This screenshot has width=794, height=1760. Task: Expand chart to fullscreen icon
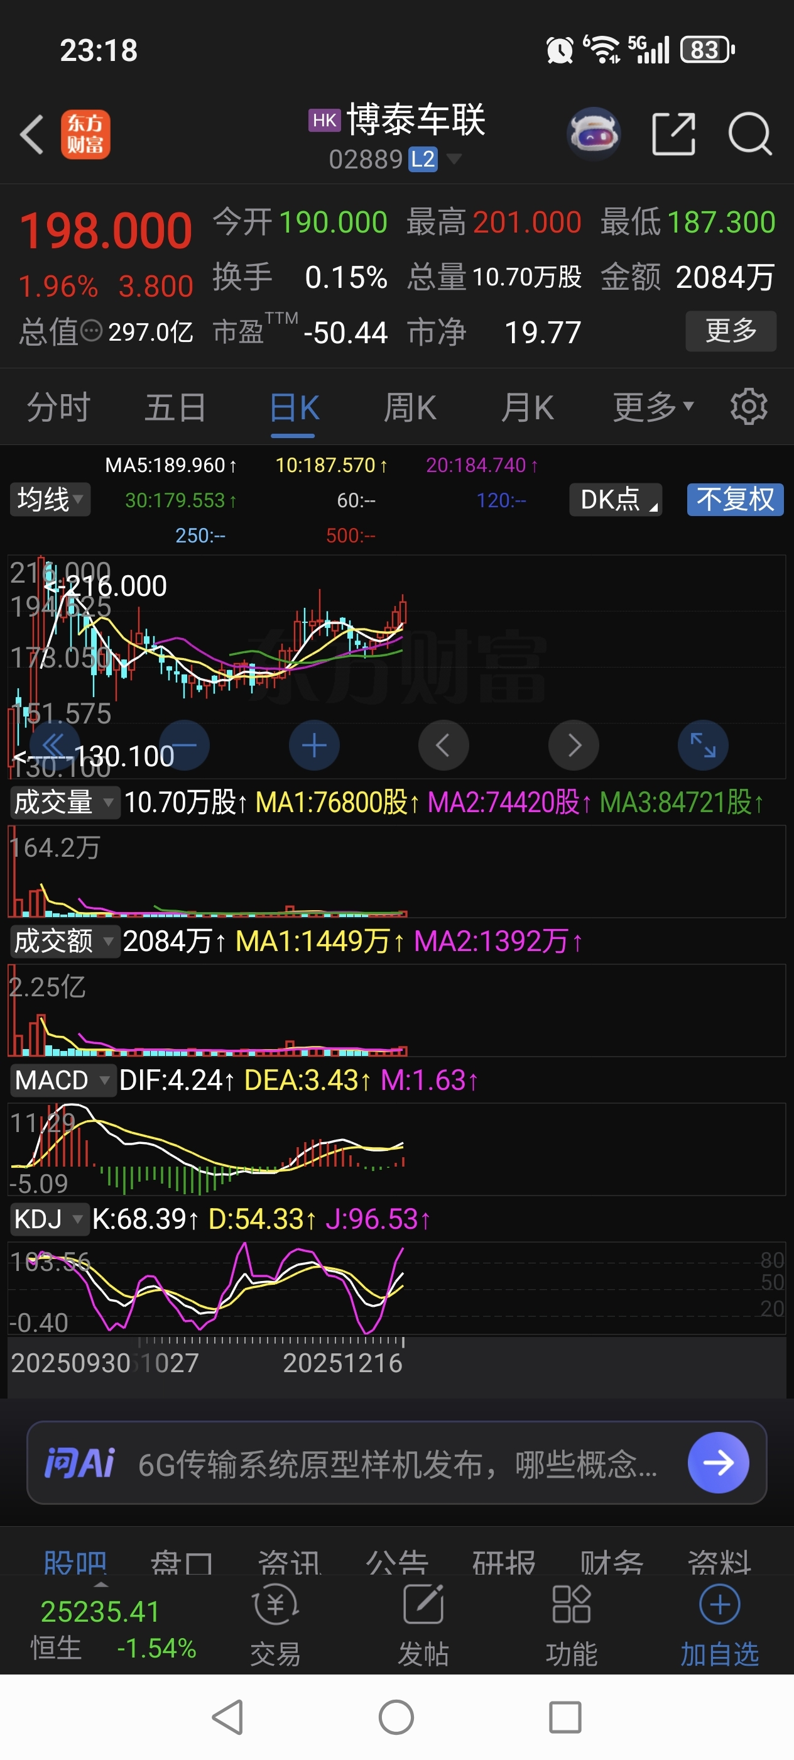703,745
